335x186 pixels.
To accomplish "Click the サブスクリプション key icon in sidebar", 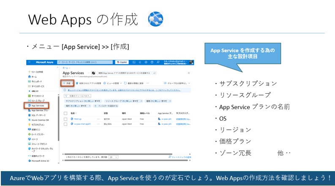I will [x=30, y=125].
